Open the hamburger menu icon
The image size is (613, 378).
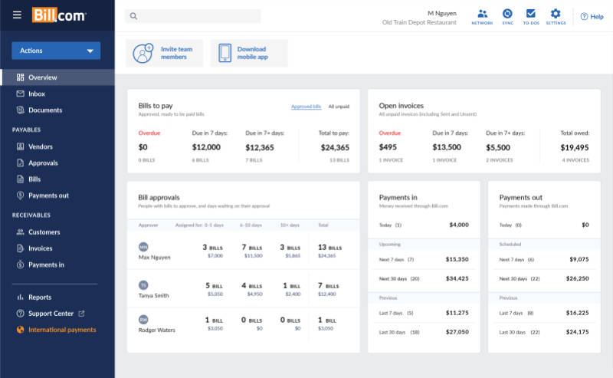point(17,15)
